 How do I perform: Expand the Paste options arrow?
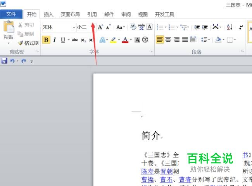tap(9, 43)
